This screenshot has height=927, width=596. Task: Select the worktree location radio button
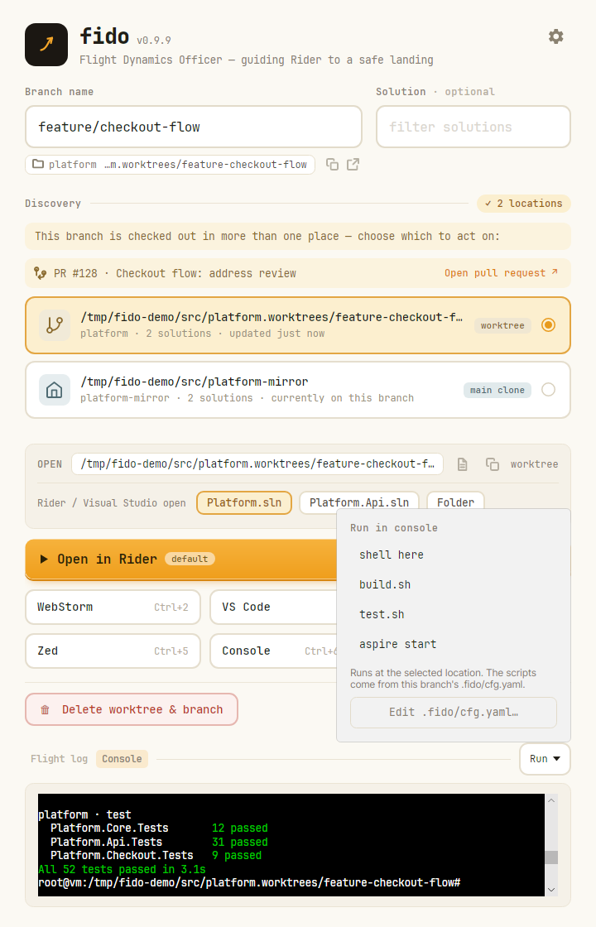[x=548, y=325]
